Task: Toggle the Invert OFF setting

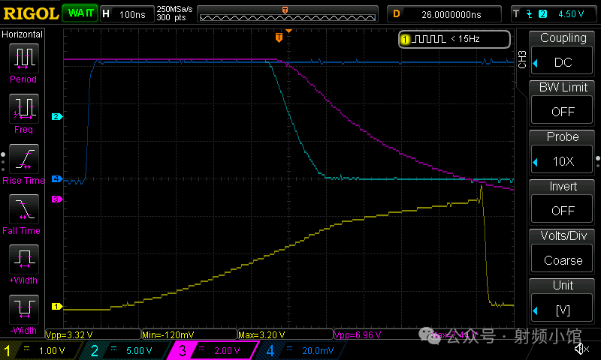Action: pyautogui.click(x=563, y=202)
